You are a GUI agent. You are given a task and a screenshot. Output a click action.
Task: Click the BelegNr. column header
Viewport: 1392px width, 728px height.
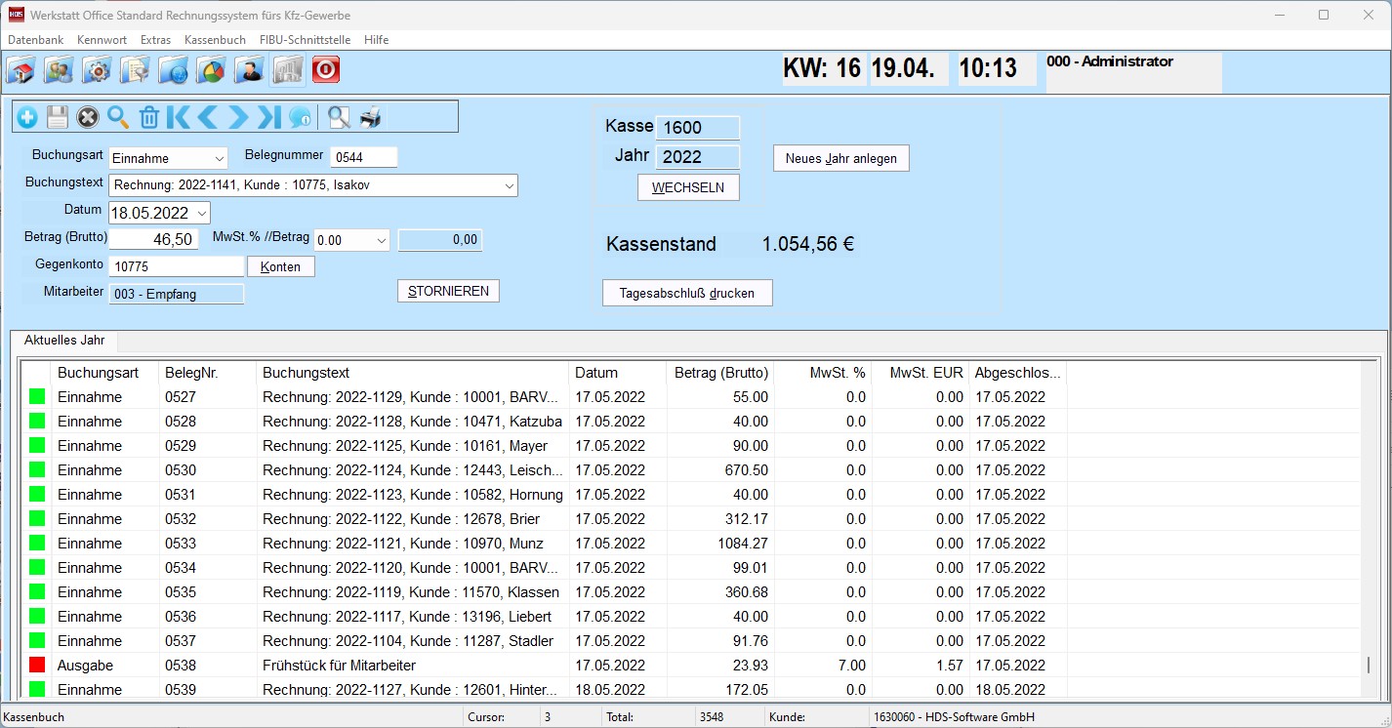tap(207, 373)
